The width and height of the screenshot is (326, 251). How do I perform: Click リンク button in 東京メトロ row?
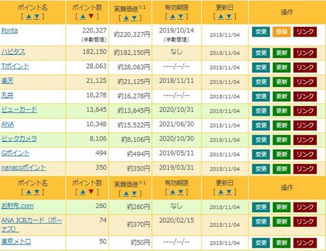click(305, 243)
